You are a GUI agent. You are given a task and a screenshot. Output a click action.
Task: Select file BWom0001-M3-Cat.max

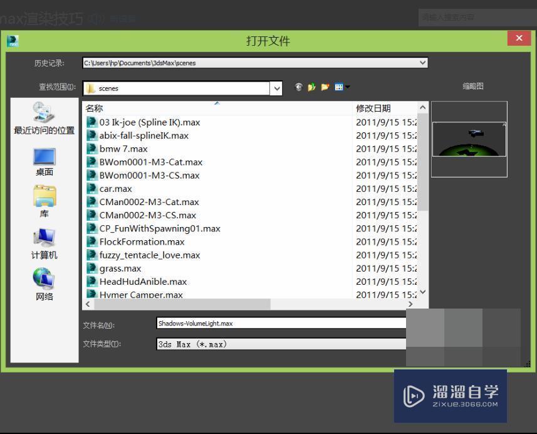point(150,162)
